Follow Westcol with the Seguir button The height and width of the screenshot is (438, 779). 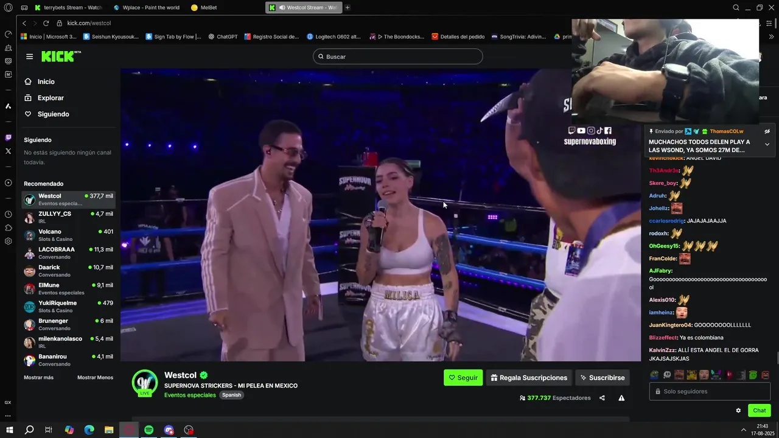point(463,378)
